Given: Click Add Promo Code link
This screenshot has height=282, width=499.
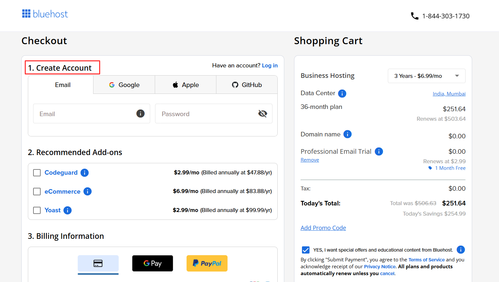Looking at the screenshot, I should click(x=323, y=228).
